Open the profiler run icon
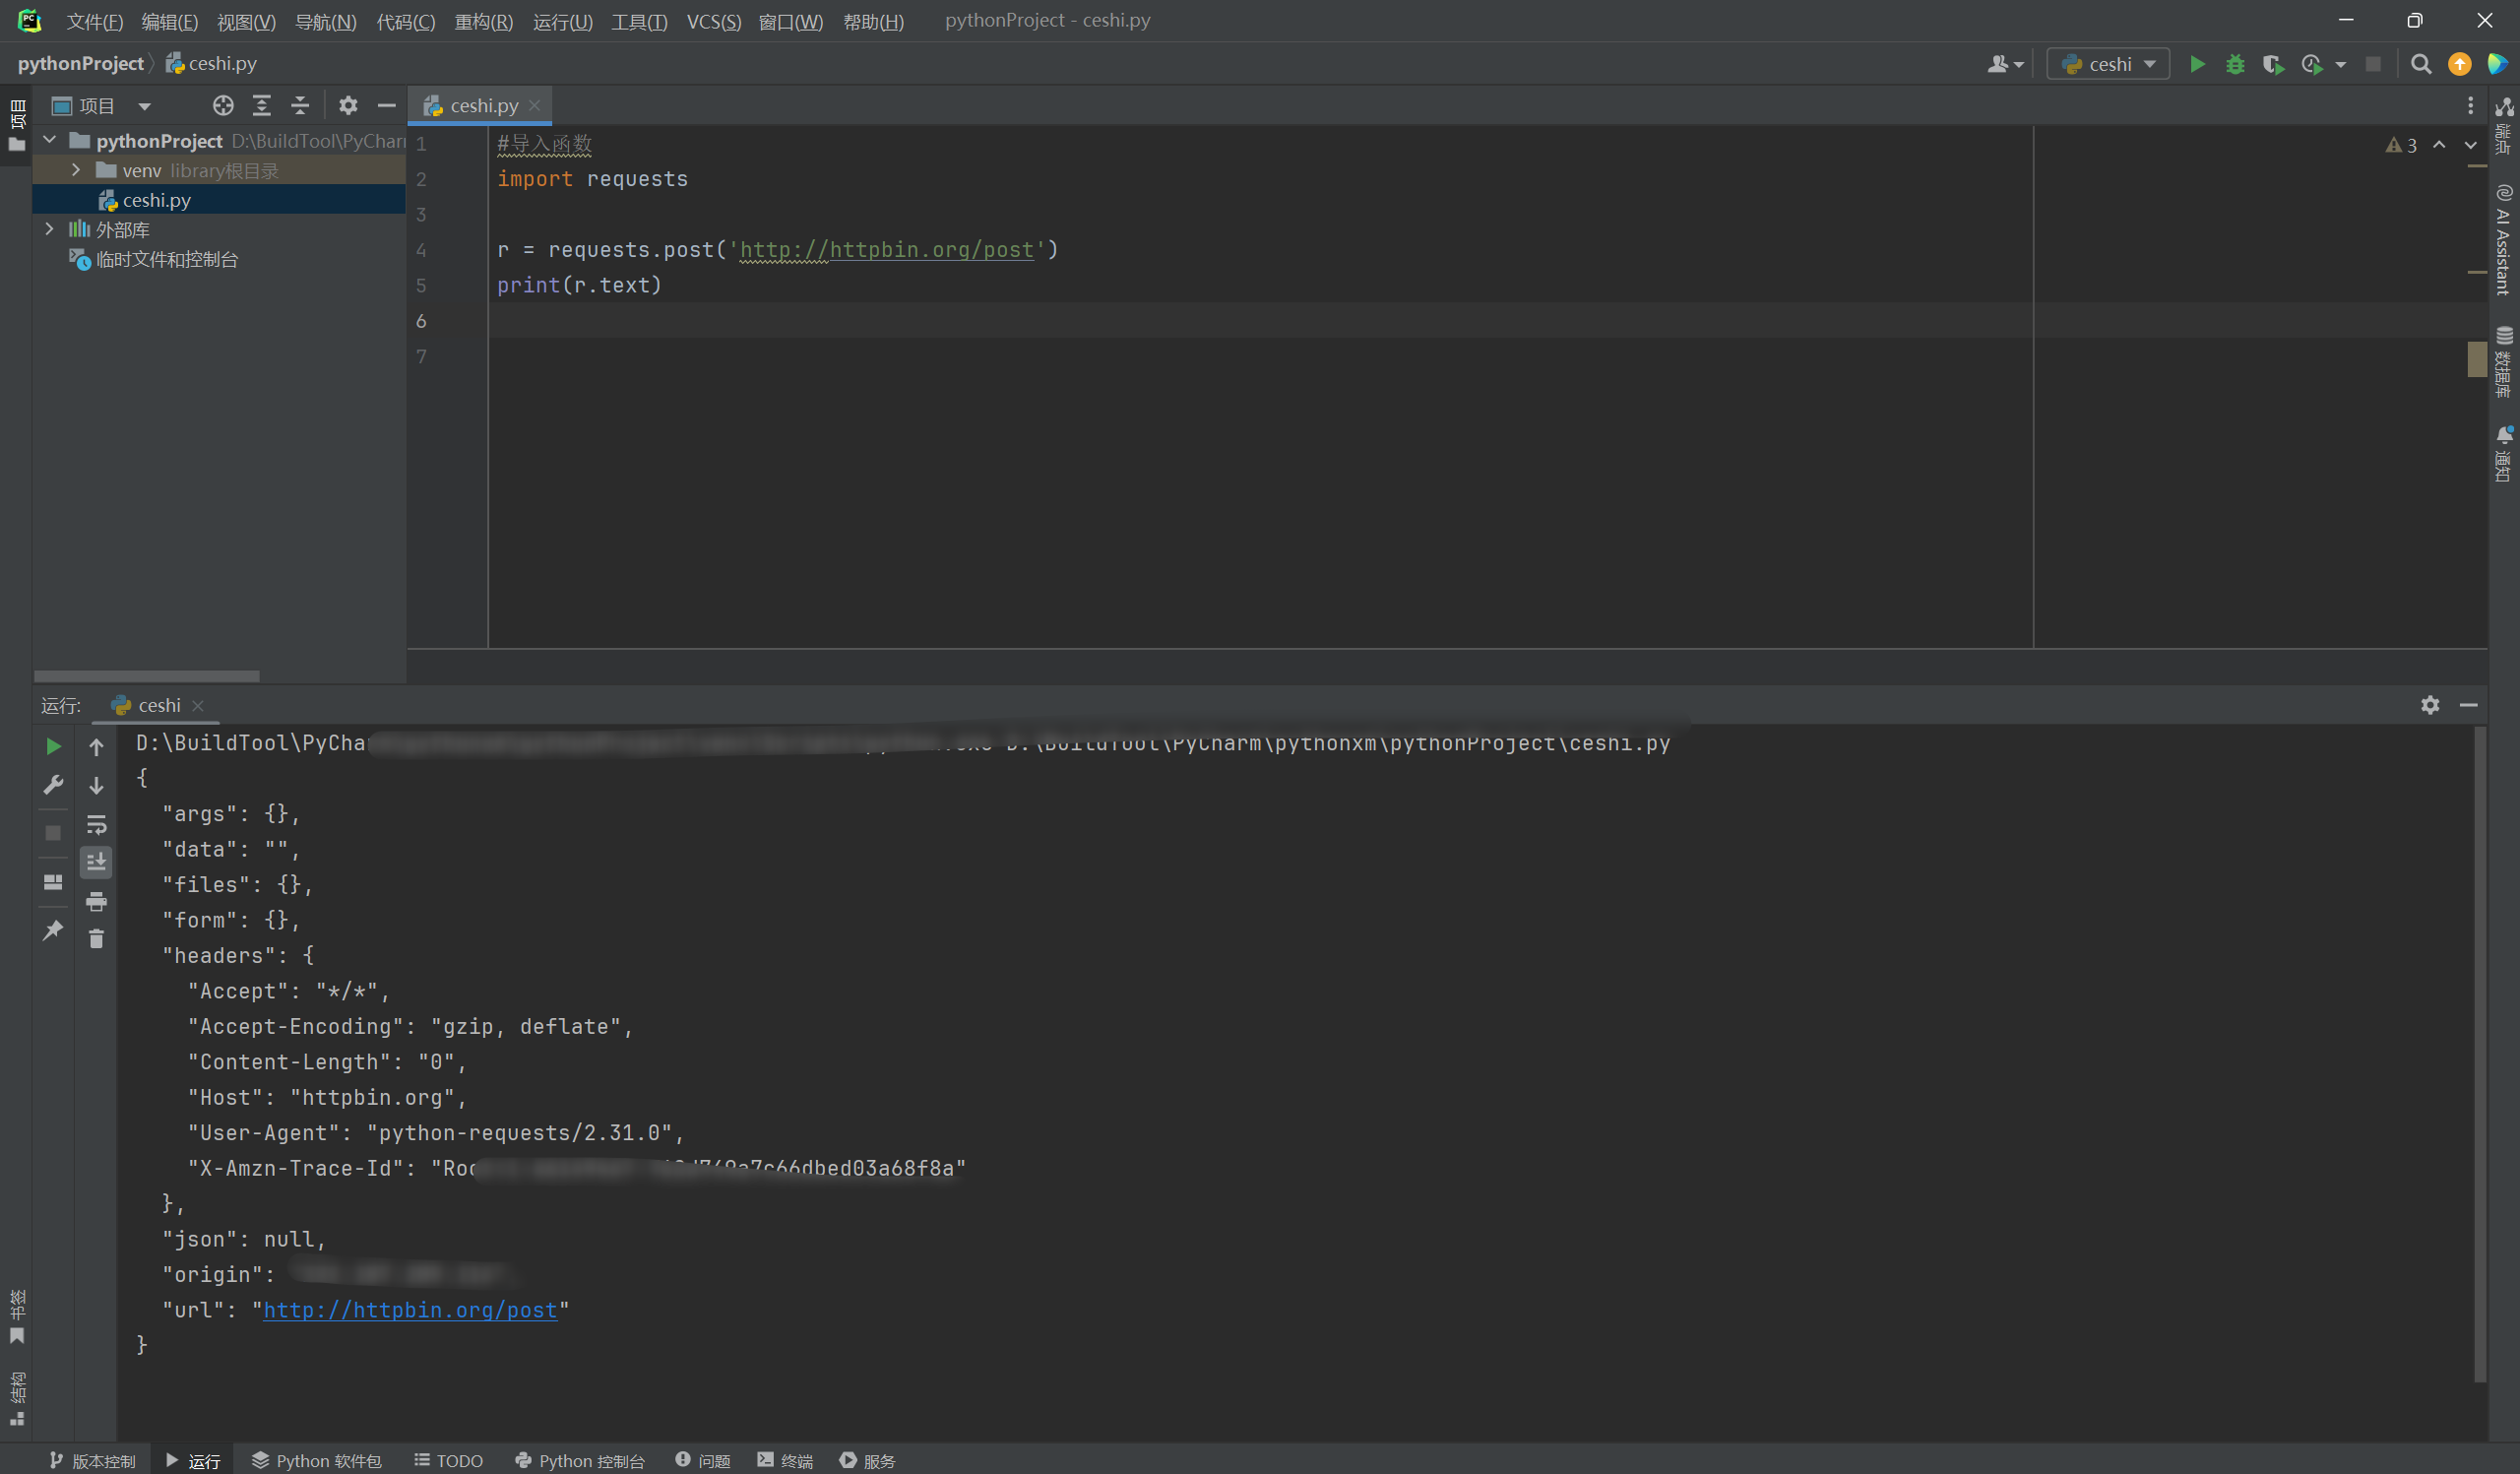This screenshot has width=2520, height=1474. point(2311,64)
